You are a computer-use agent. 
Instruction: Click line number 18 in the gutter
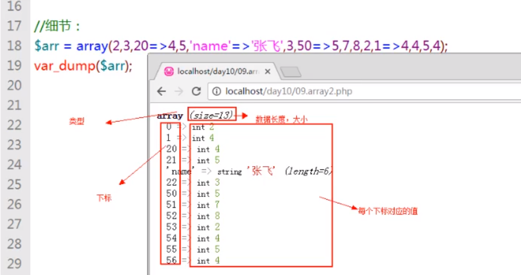click(14, 46)
